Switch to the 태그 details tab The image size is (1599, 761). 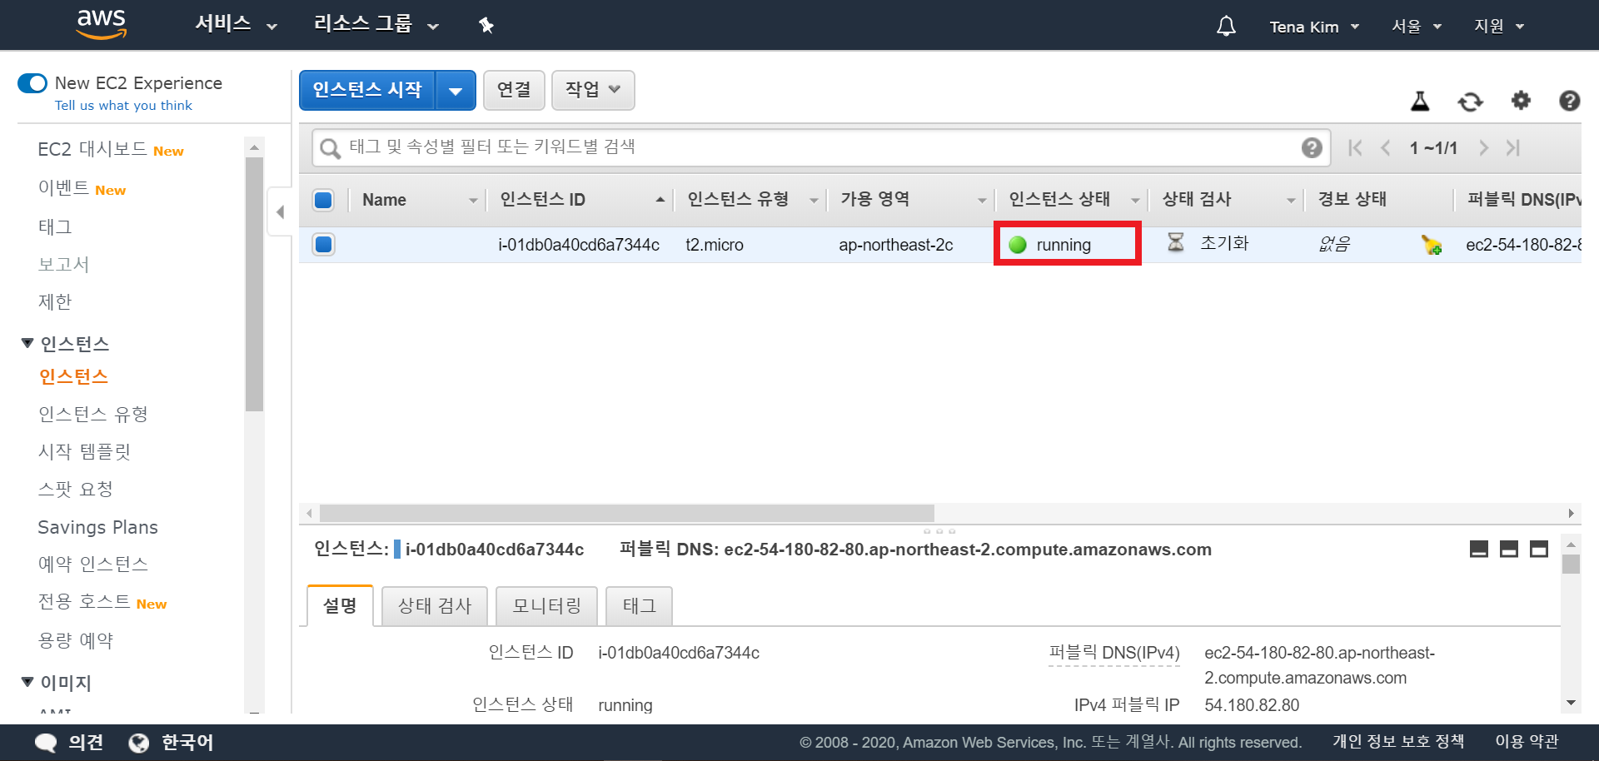639,605
